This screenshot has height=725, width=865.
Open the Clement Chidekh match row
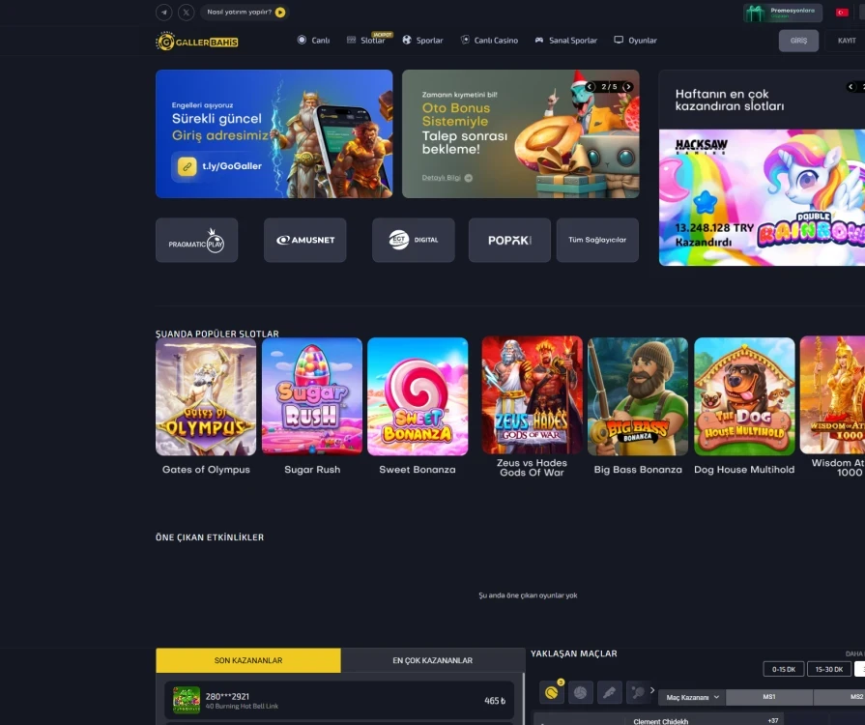[660, 721]
